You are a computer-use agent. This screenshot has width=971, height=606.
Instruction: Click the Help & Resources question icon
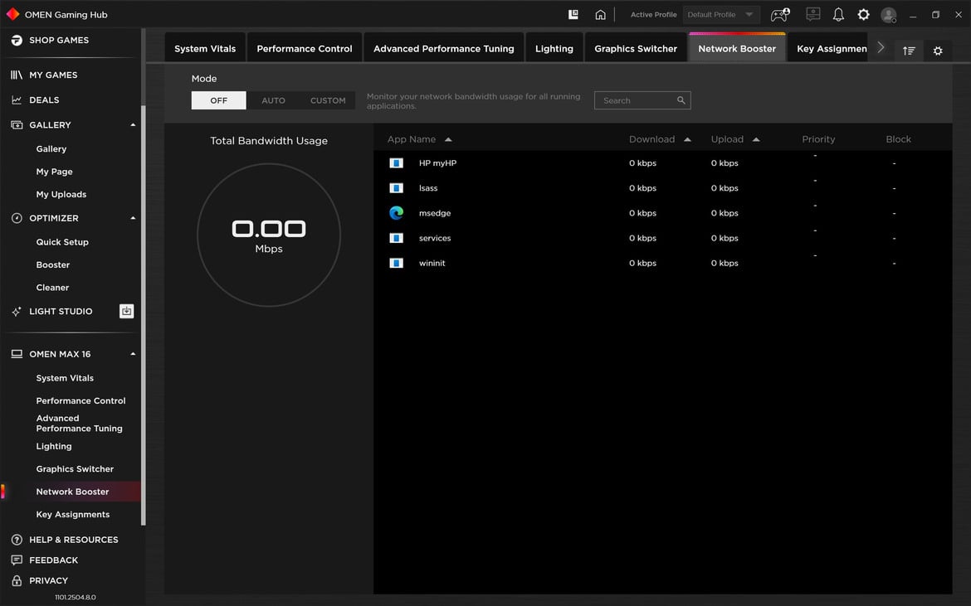(17, 539)
